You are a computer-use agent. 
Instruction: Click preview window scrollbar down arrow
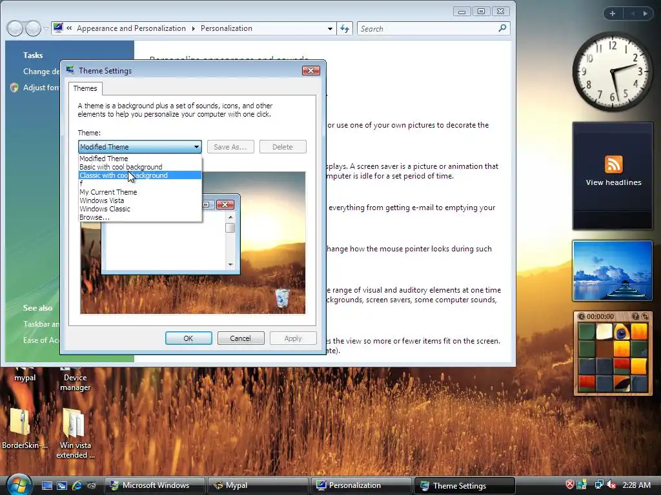click(x=230, y=265)
